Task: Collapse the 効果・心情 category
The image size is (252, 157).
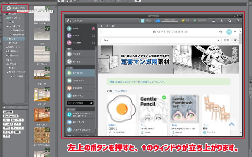Action: 8,26
